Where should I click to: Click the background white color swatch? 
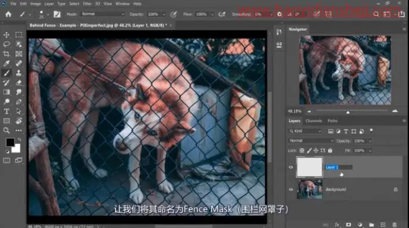coord(16,149)
